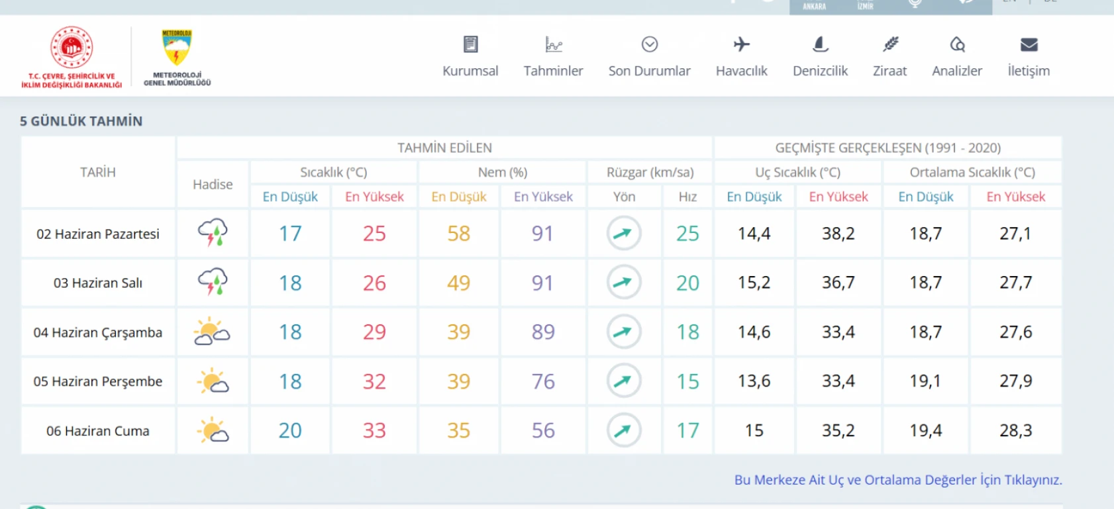1114x509 pixels.
Task: Select the '06 Haziran Cuma' date cell
Action: 98,431
